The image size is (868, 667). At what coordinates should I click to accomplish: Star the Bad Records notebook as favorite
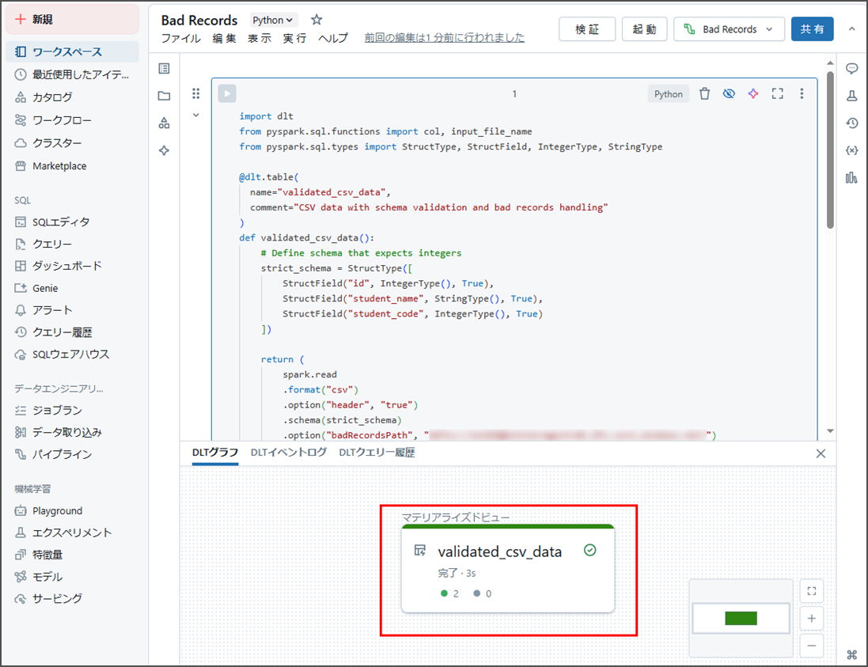pos(316,20)
